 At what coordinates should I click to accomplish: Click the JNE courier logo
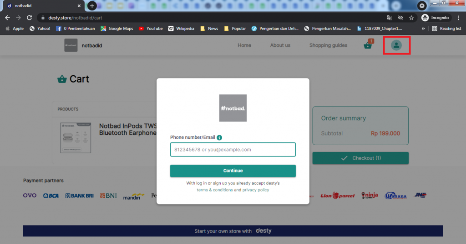[420, 195]
